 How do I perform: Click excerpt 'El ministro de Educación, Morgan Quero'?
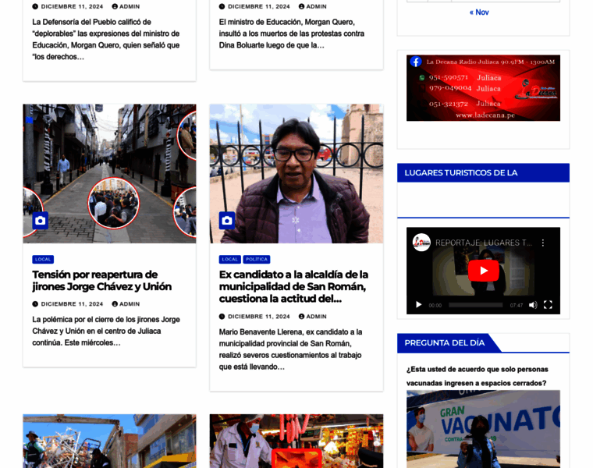pos(292,34)
